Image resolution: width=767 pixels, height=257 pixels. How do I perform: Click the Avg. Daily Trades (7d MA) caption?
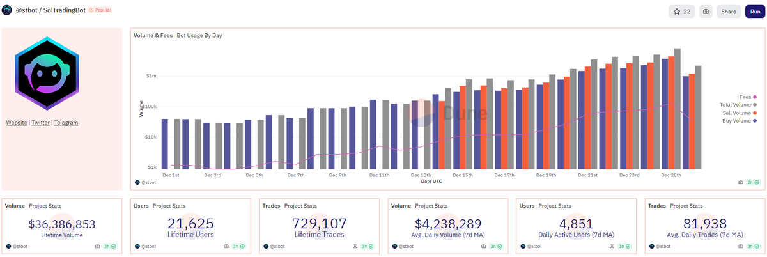pyautogui.click(x=705, y=235)
